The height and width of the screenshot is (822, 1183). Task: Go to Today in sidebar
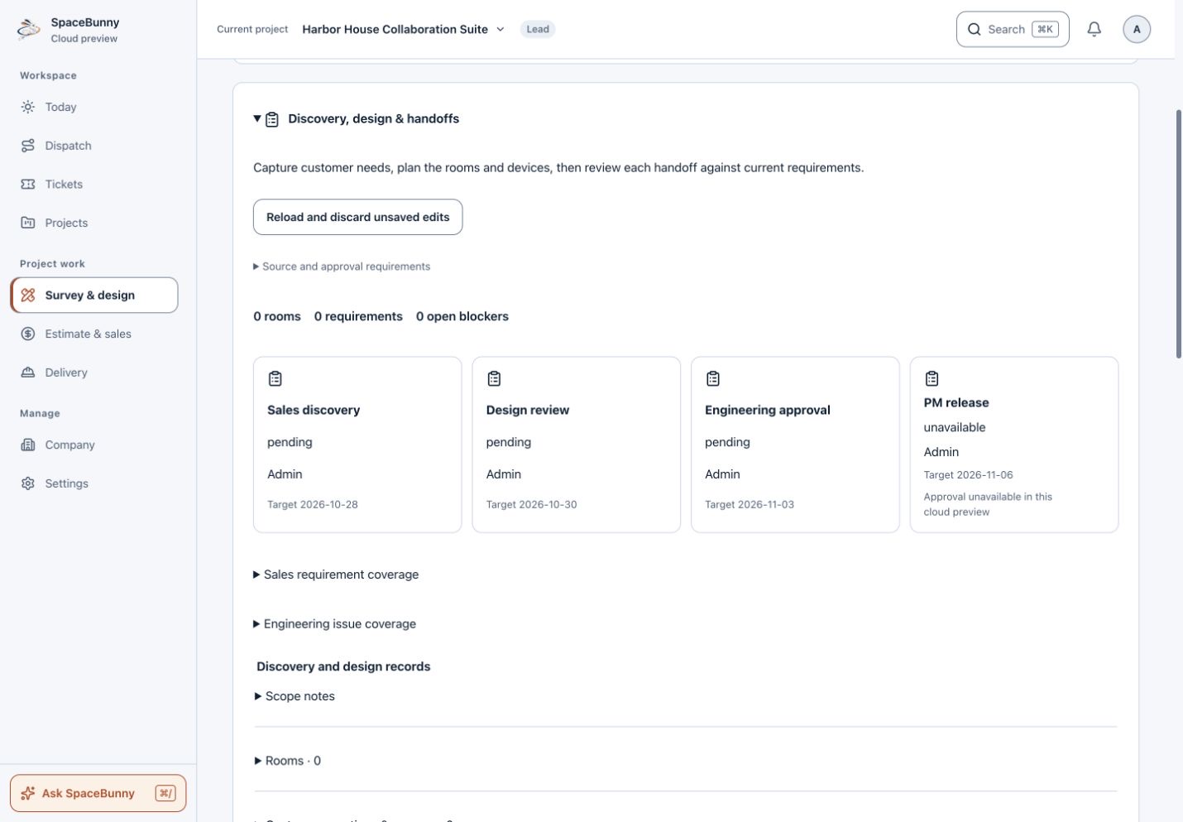coord(94,107)
